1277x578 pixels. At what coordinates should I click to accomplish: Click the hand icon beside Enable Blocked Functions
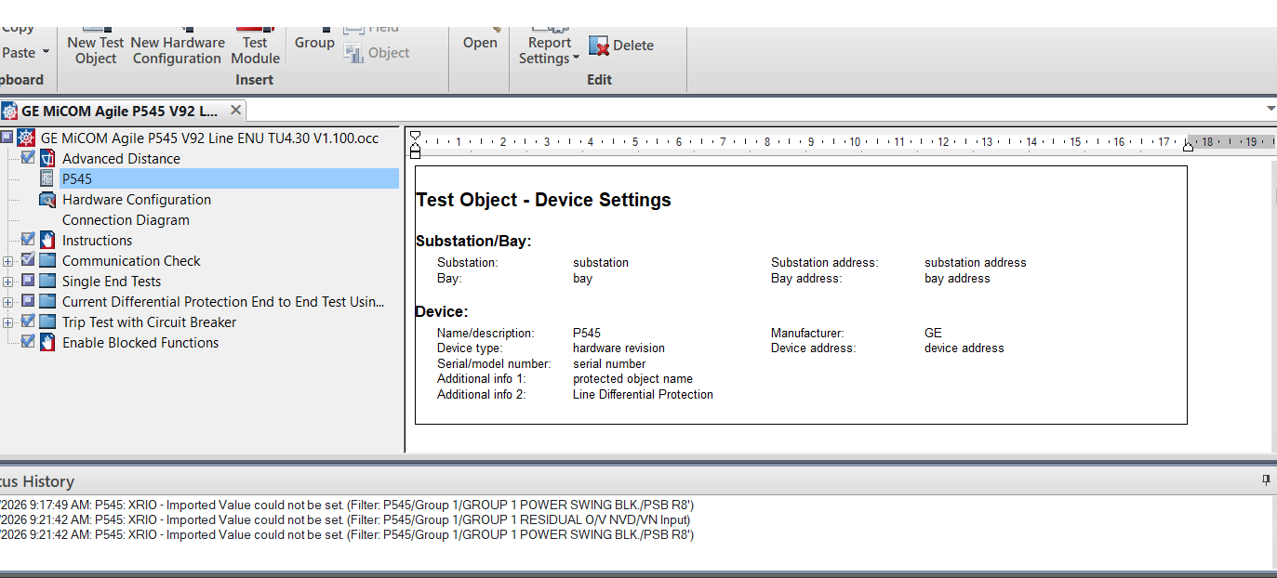coord(47,342)
